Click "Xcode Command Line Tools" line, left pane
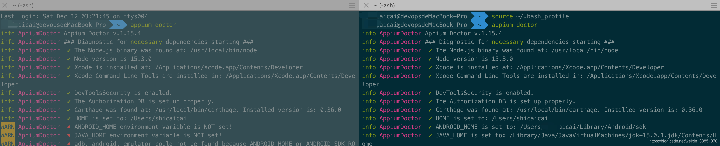 tap(214, 76)
